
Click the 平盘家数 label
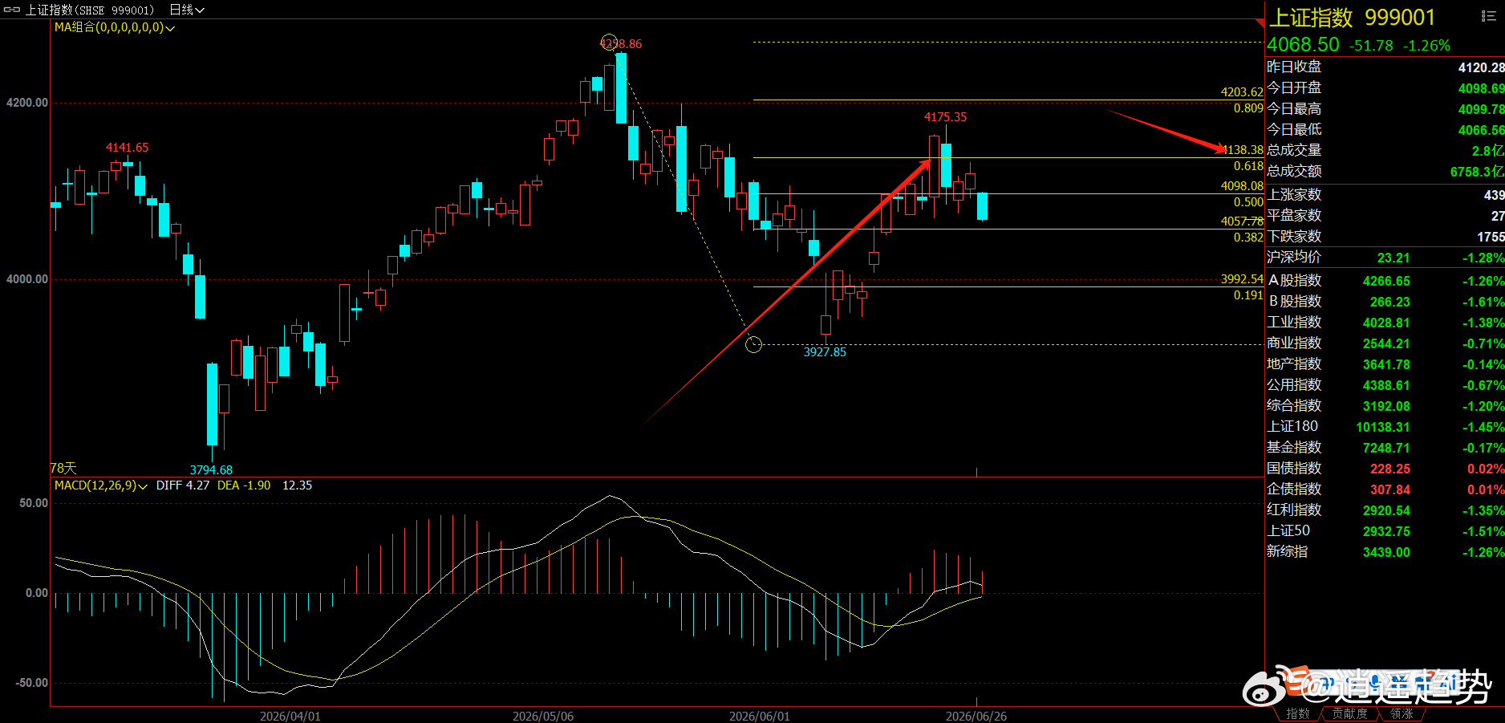pyautogui.click(x=1294, y=216)
